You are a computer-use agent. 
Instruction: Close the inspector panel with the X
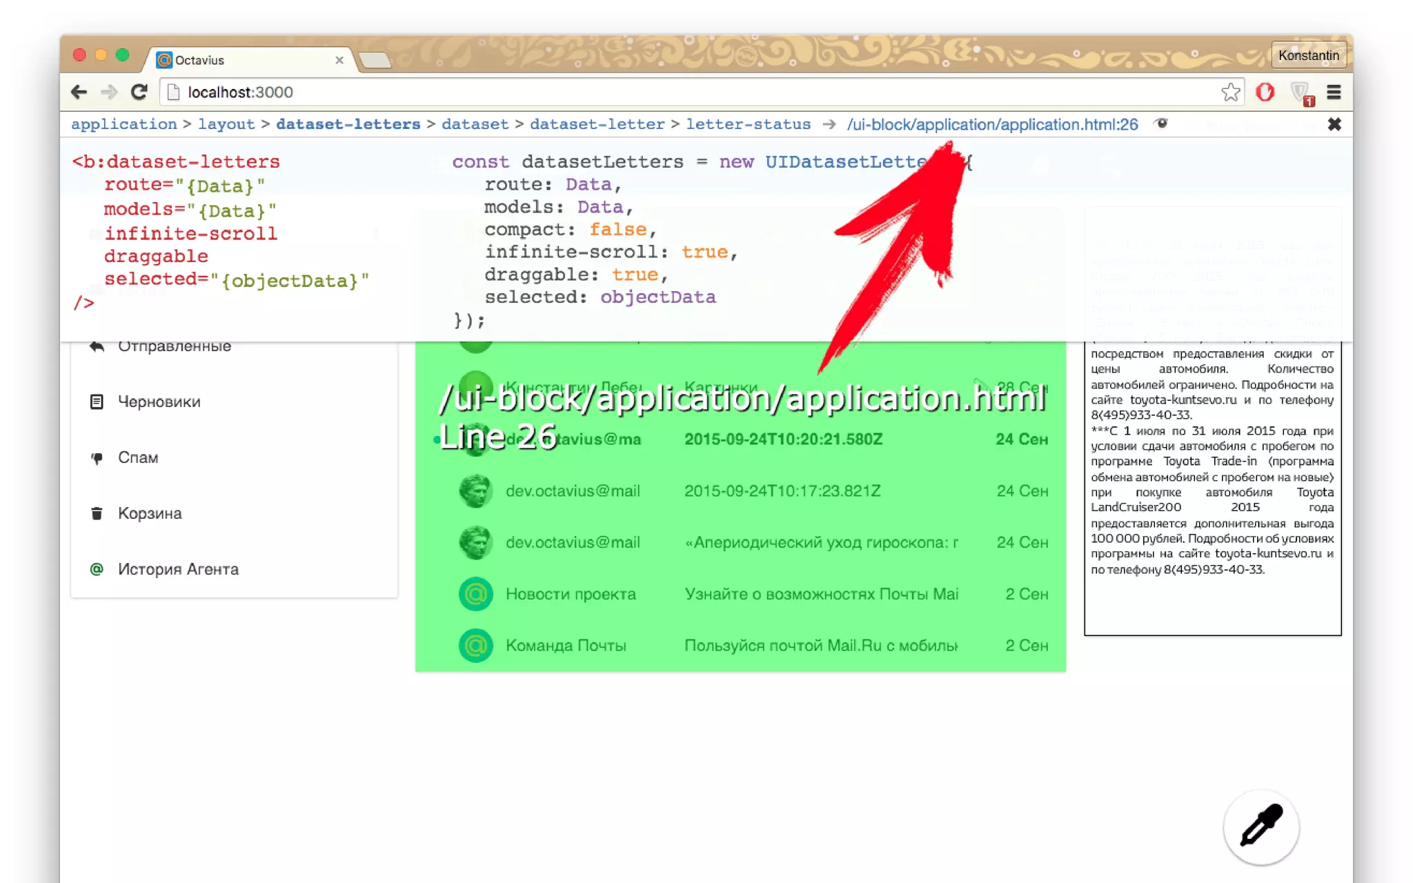pyautogui.click(x=1334, y=124)
